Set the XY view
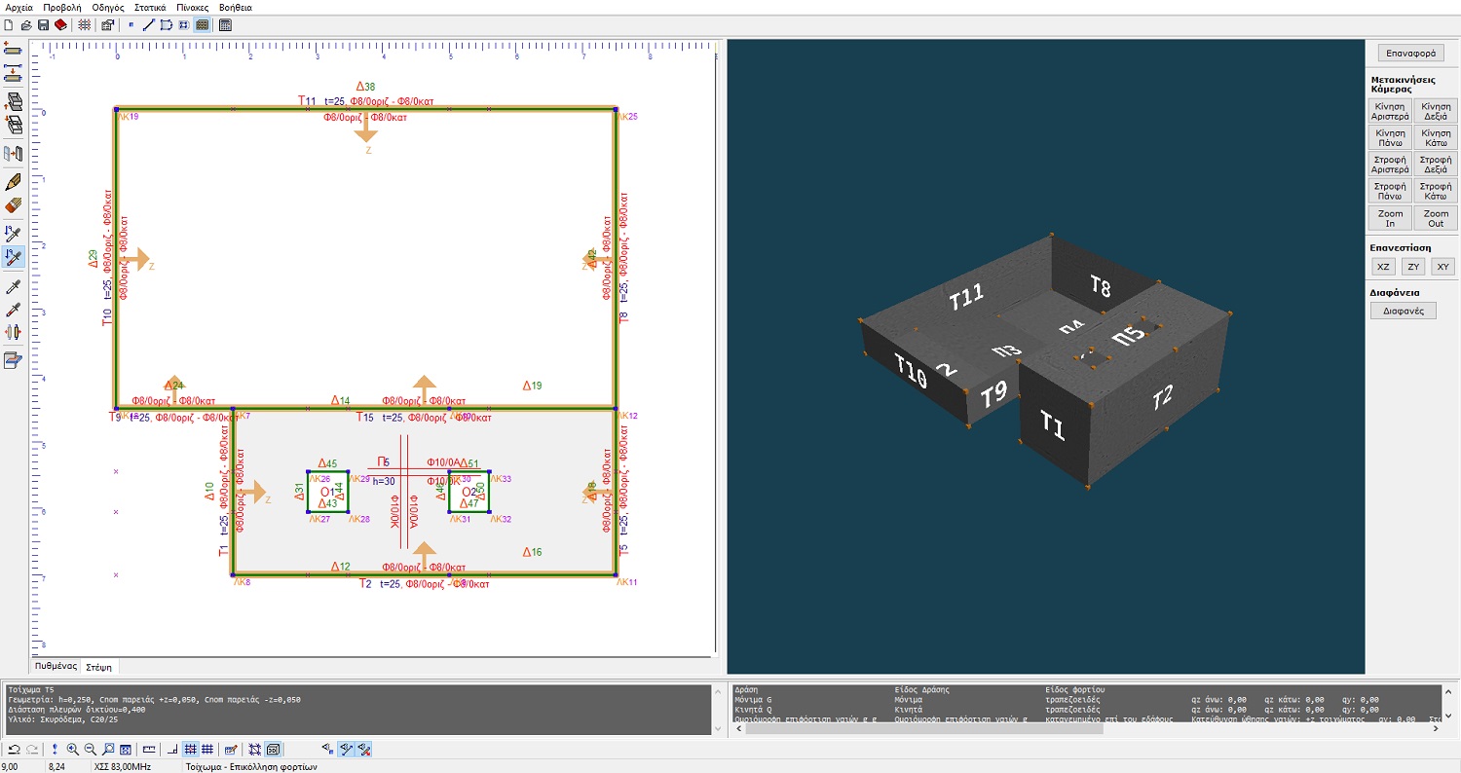This screenshot has width=1461, height=773. tap(1443, 266)
